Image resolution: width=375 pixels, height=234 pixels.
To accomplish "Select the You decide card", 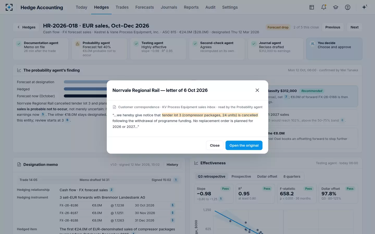I will 334,49.
